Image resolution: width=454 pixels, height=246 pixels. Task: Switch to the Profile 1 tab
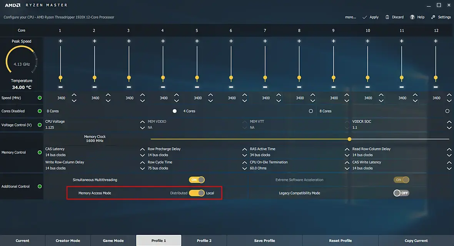[159, 241]
